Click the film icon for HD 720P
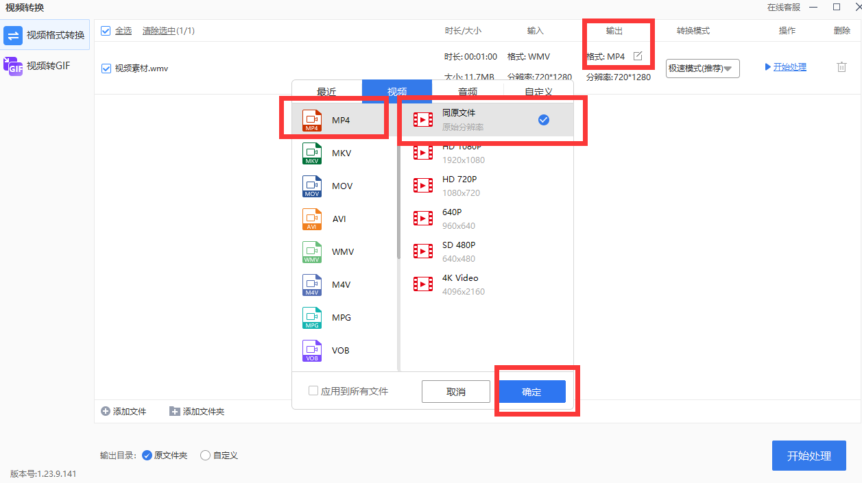This screenshot has width=862, height=483. tap(423, 186)
